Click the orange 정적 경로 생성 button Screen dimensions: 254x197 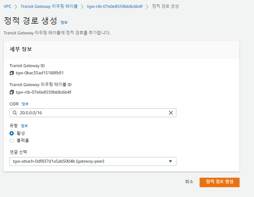click(x=219, y=182)
